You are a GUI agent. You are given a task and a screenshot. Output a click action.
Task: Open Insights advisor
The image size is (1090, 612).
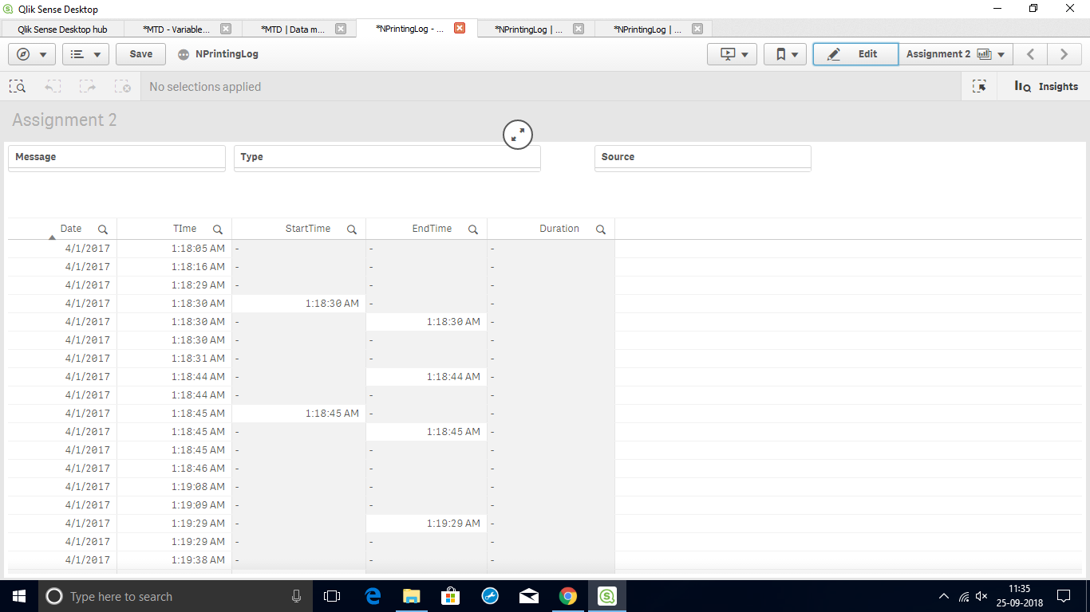point(1045,87)
